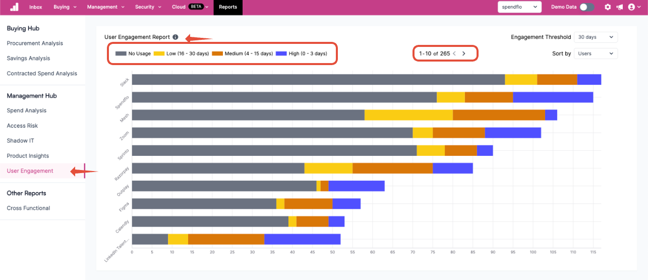648x280 pixels.
Task: Click the blue High usage bar for Outplay
Action: pos(357,186)
